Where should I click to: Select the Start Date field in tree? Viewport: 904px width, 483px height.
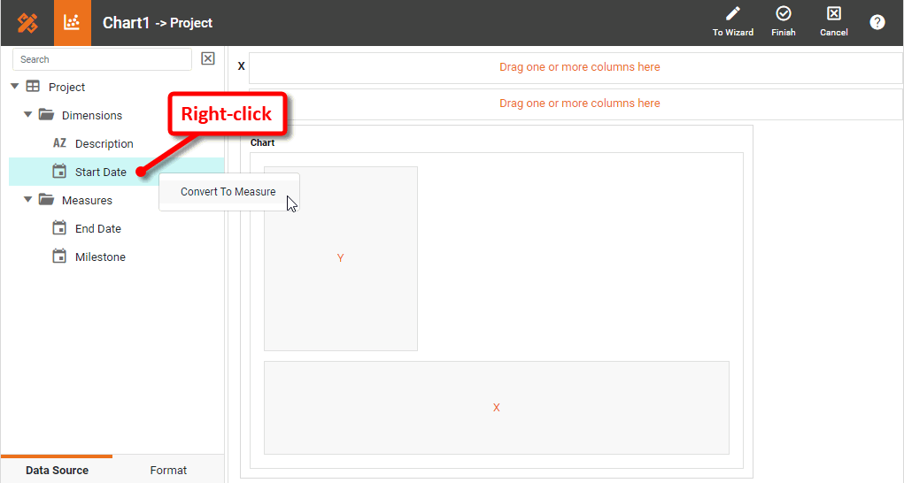pyautogui.click(x=100, y=172)
